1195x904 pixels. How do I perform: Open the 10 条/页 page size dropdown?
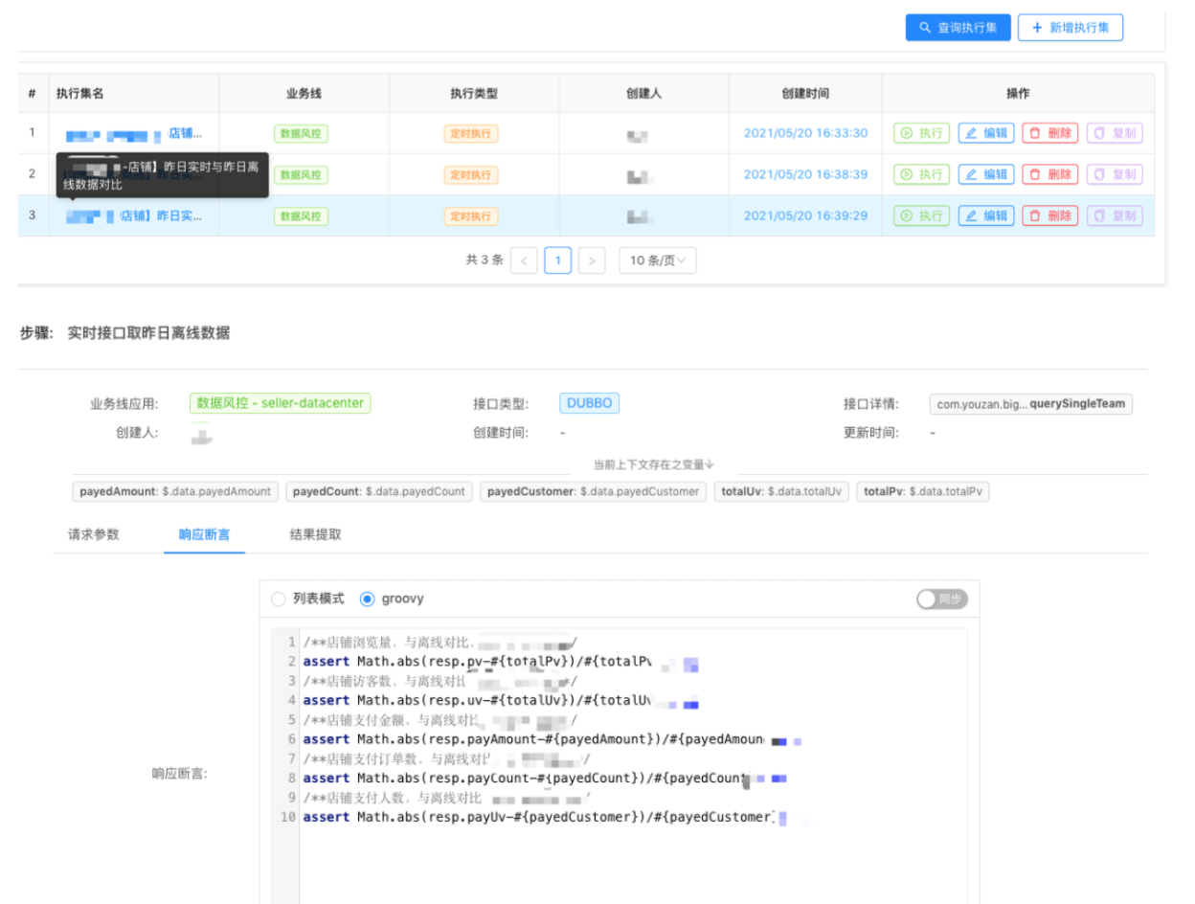[657, 260]
